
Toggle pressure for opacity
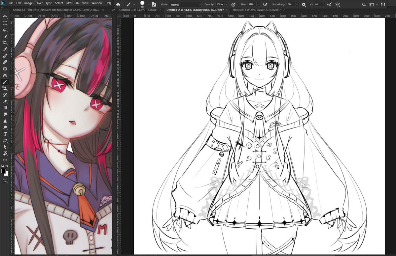(234, 4)
